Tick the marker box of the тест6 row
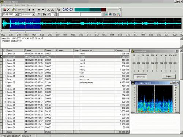The height and width of the screenshot is (137, 183). [x=1, y=54]
